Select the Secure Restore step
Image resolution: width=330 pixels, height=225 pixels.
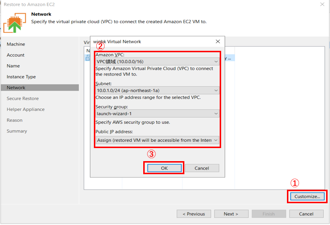23,99
